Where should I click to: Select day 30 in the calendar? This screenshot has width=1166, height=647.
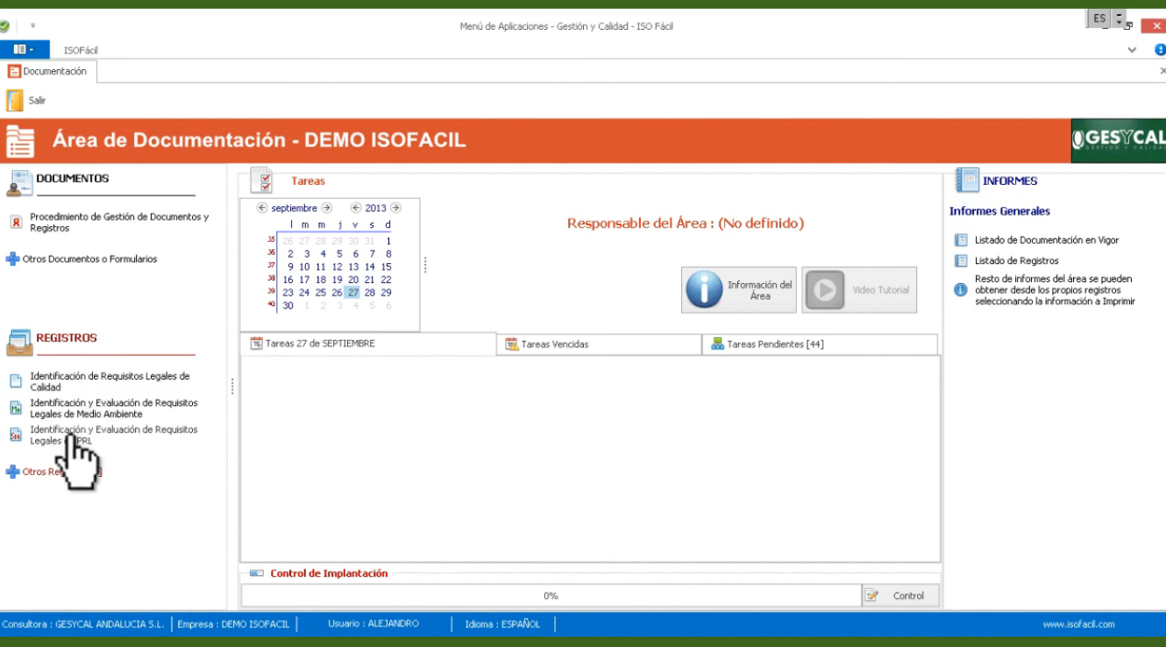click(288, 306)
